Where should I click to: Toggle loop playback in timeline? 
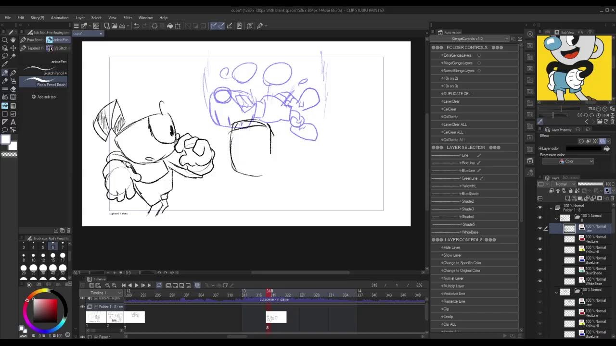click(159, 285)
